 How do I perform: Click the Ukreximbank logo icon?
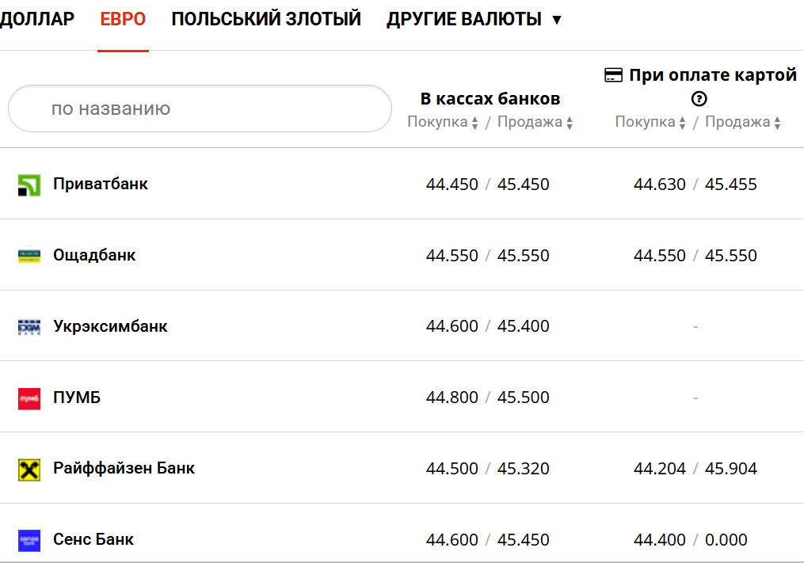point(29,327)
